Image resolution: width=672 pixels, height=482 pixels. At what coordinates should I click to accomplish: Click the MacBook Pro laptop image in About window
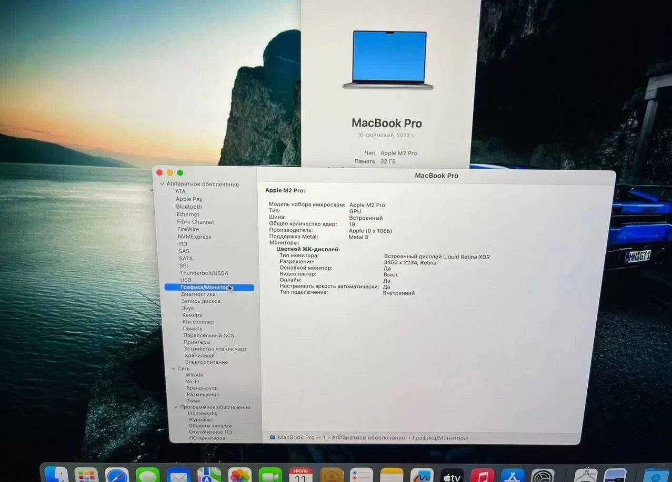(388, 59)
